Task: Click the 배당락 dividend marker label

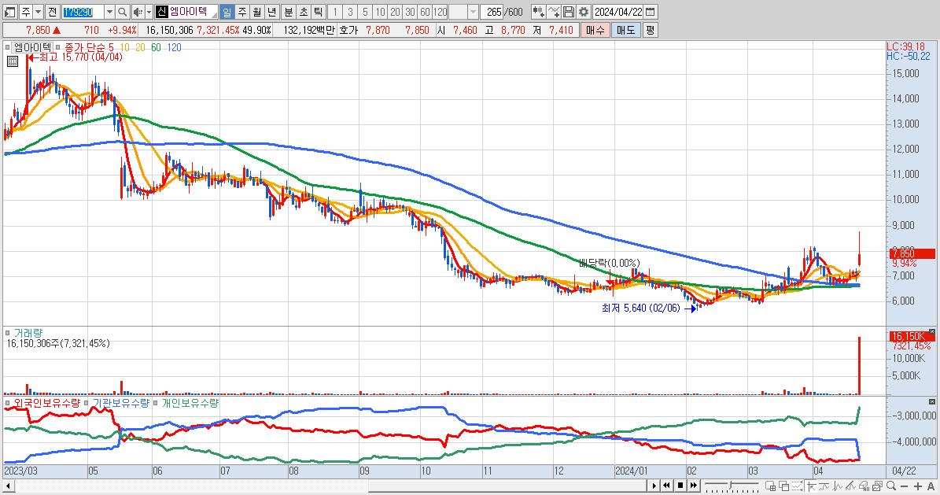Action: (x=609, y=263)
